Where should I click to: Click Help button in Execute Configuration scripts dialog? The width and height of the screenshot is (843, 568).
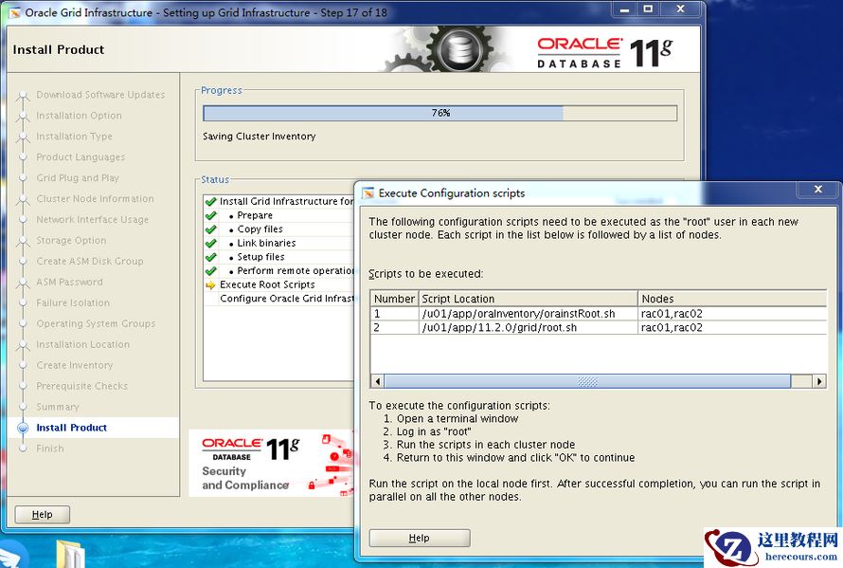pos(420,538)
